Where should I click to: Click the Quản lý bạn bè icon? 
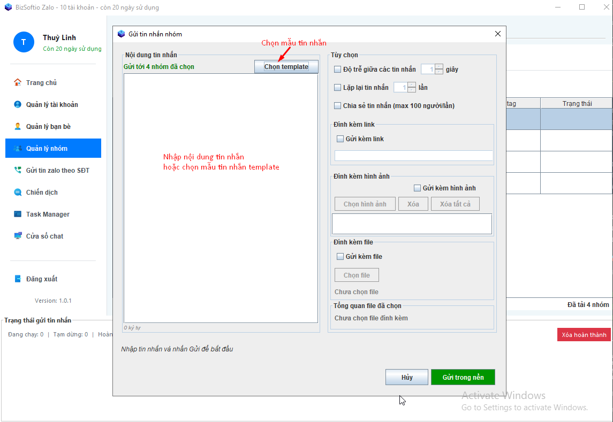click(x=18, y=127)
